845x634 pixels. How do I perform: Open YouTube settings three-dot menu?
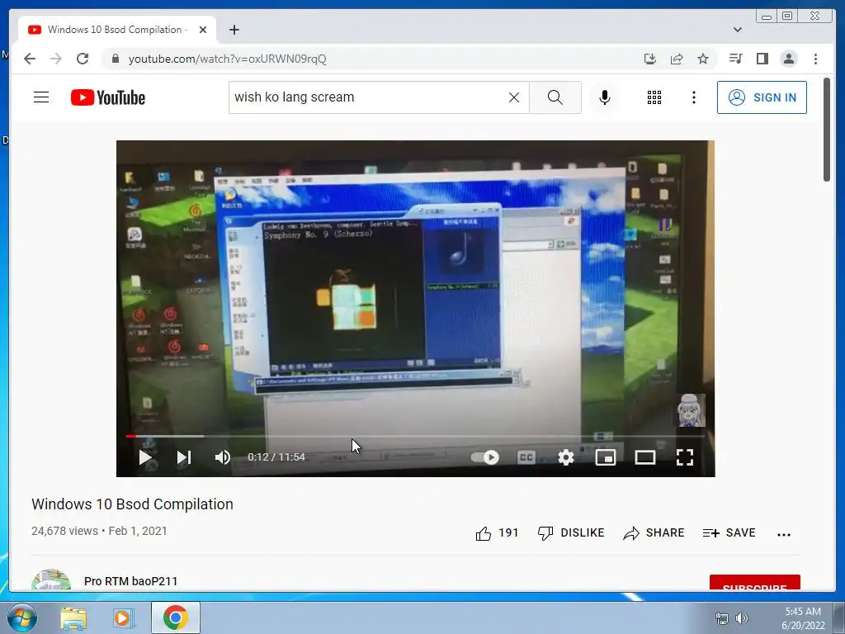click(693, 97)
